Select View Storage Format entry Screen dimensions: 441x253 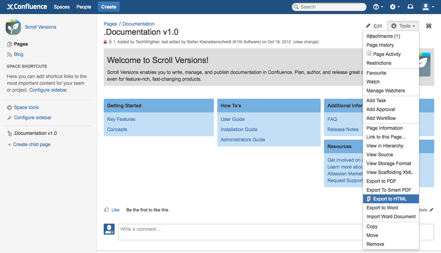[391, 164]
